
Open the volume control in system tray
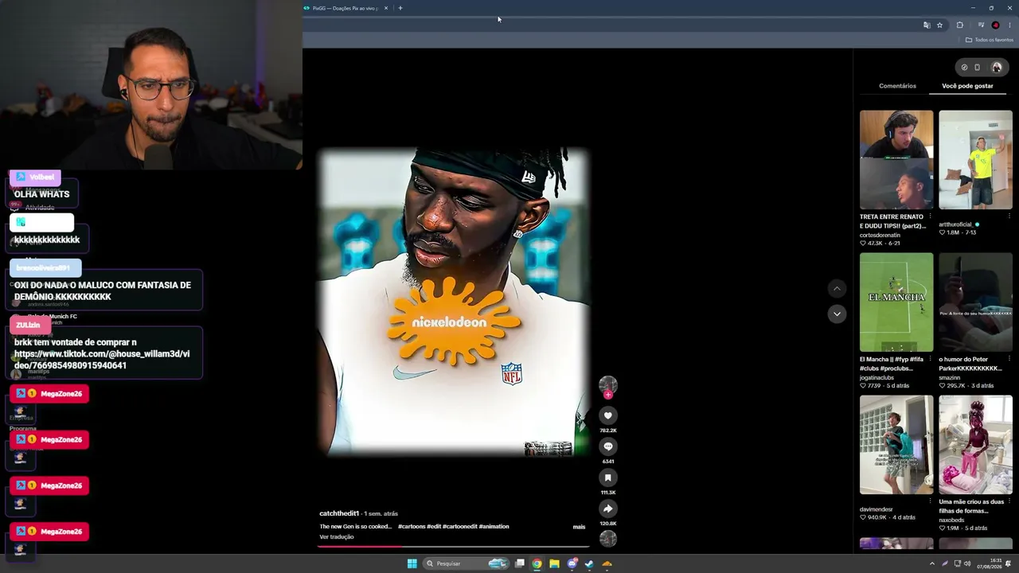967,563
